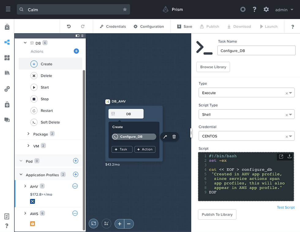Add a new Application Profile
This screenshot has height=232, width=300.
[76, 174]
